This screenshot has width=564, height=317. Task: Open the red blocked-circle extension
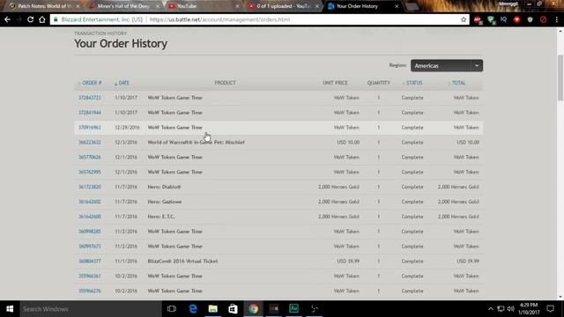click(x=543, y=19)
